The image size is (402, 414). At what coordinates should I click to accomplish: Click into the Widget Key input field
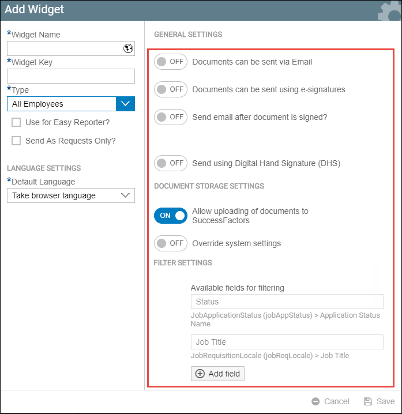pyautogui.click(x=71, y=76)
